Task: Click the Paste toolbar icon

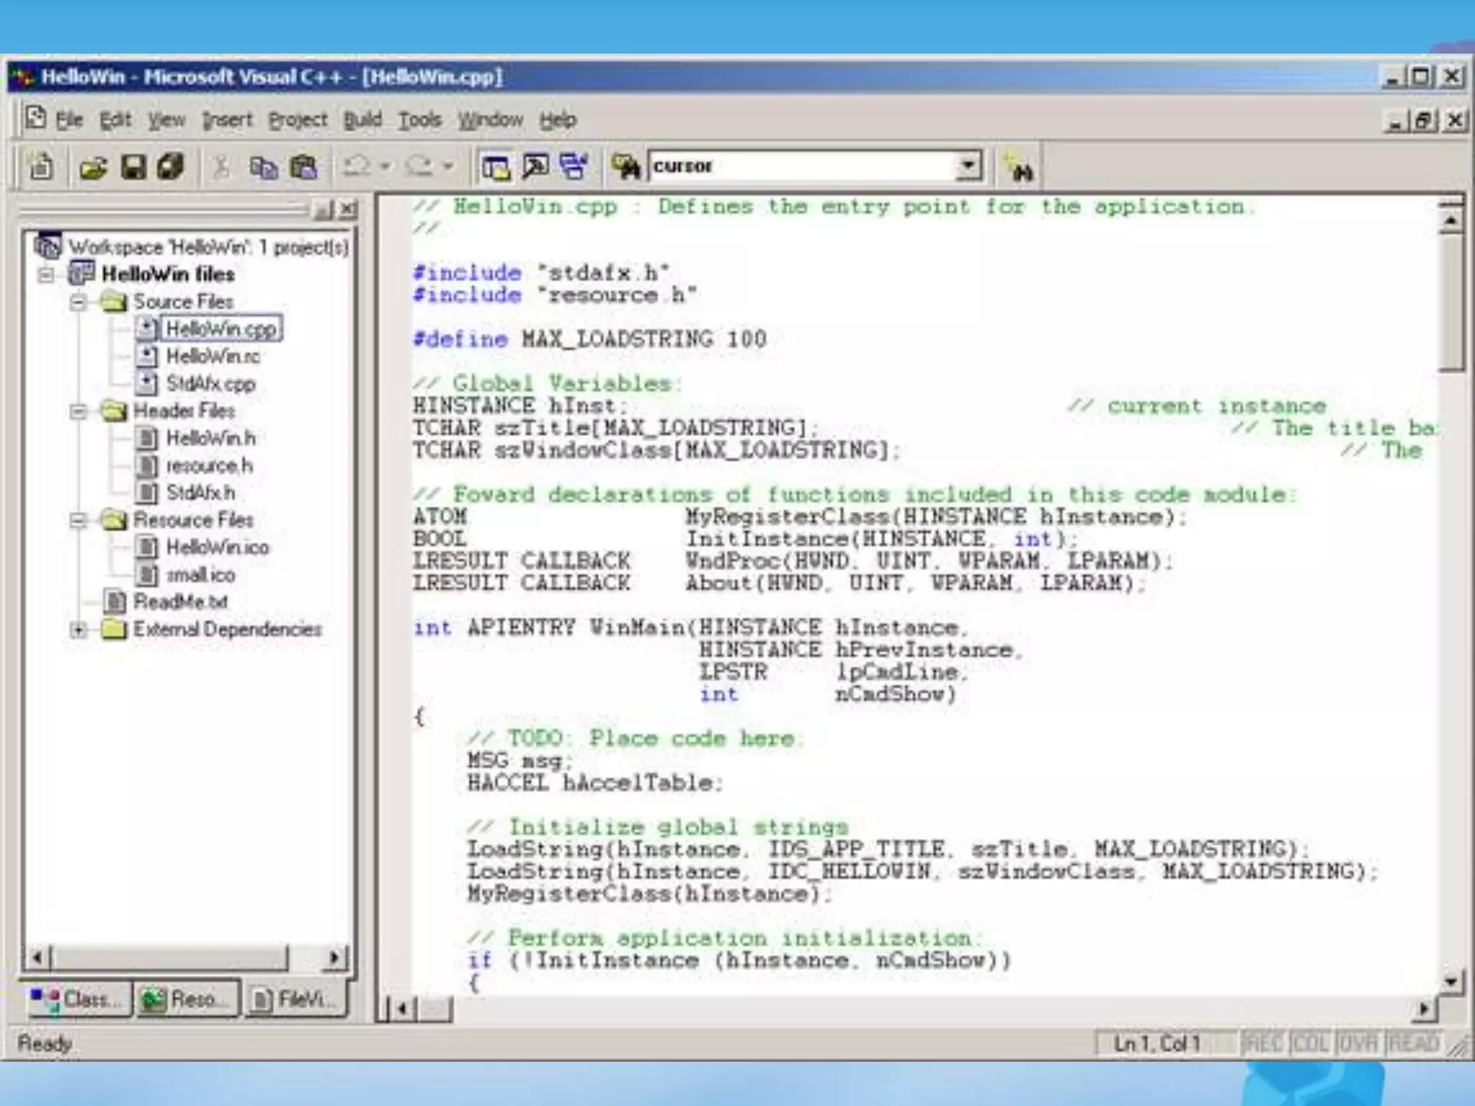Action: [303, 168]
